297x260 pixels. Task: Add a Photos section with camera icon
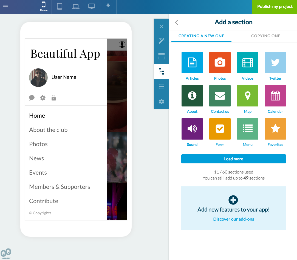220,63
